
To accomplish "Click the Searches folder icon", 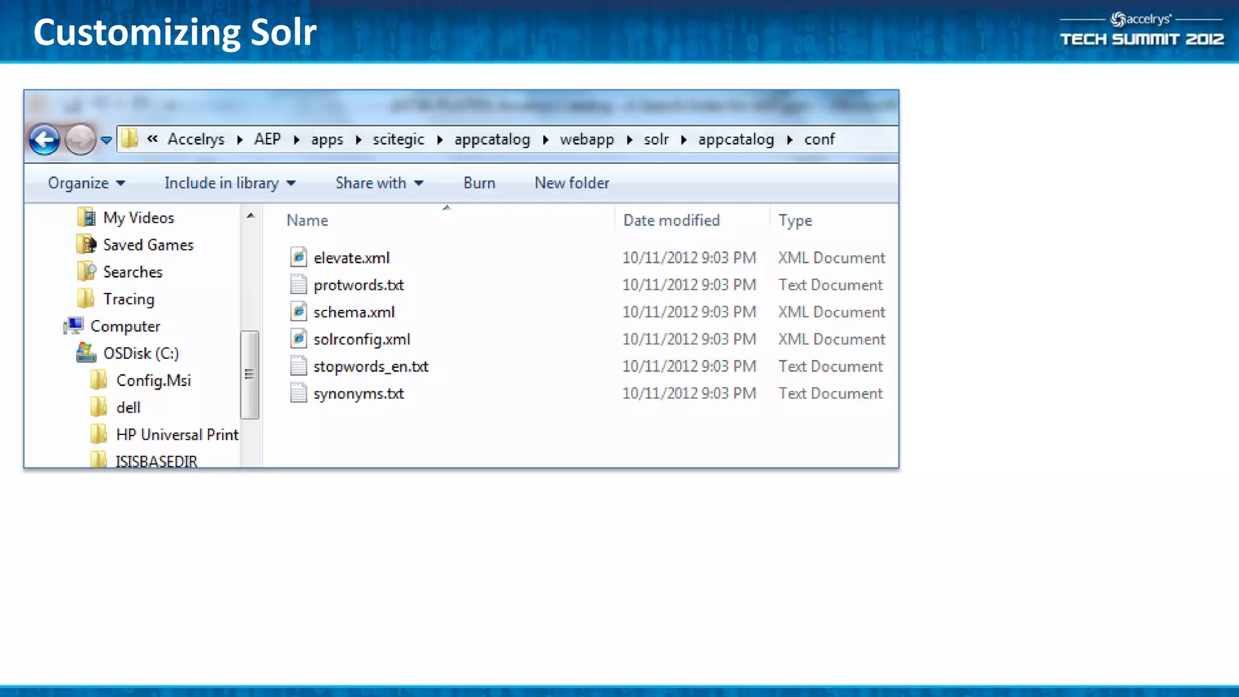I will pyautogui.click(x=87, y=272).
